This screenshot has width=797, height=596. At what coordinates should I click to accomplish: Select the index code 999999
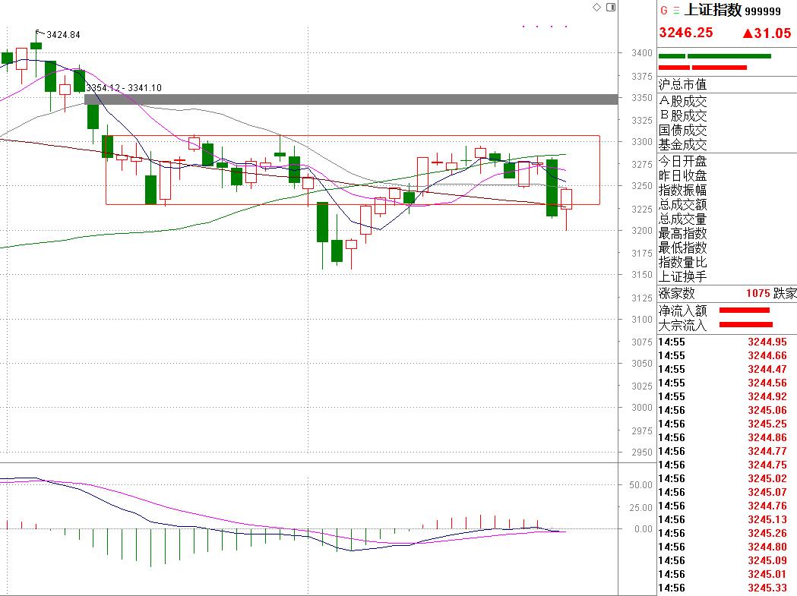763,11
